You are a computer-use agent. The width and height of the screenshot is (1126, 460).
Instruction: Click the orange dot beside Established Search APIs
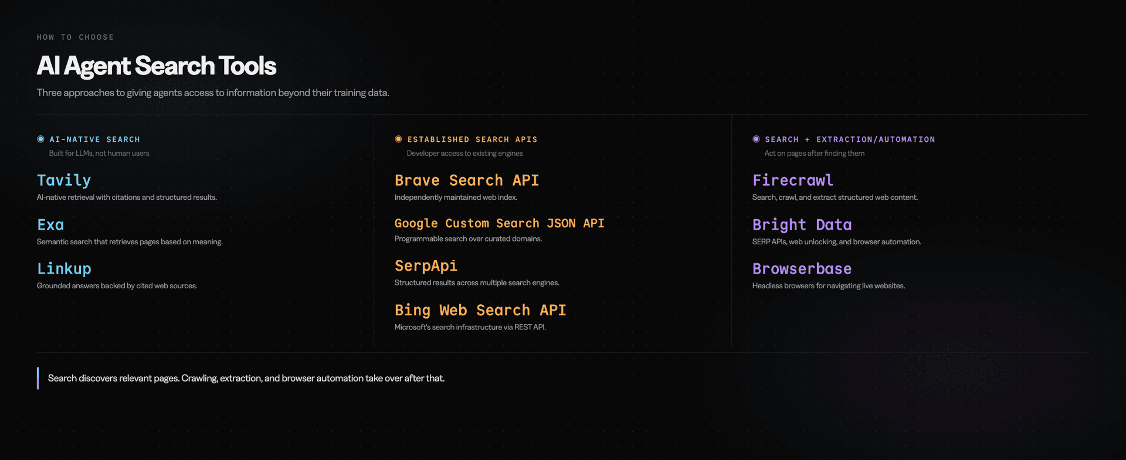398,139
